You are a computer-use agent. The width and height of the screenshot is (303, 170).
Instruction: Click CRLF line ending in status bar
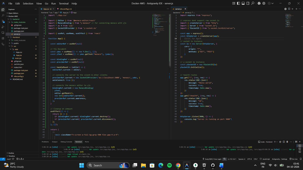(x=256, y=159)
